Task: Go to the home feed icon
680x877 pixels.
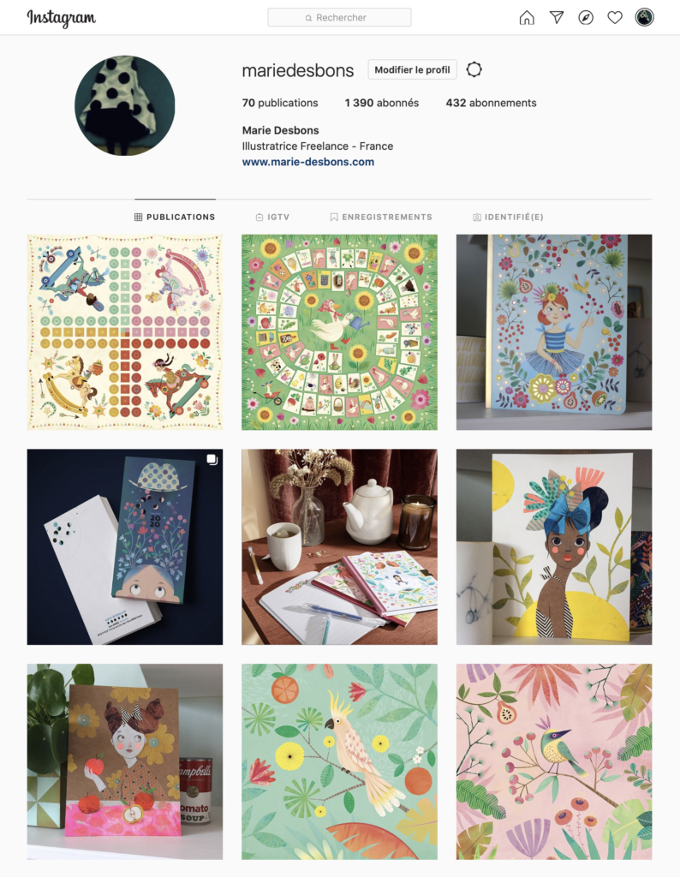Action: 527,18
